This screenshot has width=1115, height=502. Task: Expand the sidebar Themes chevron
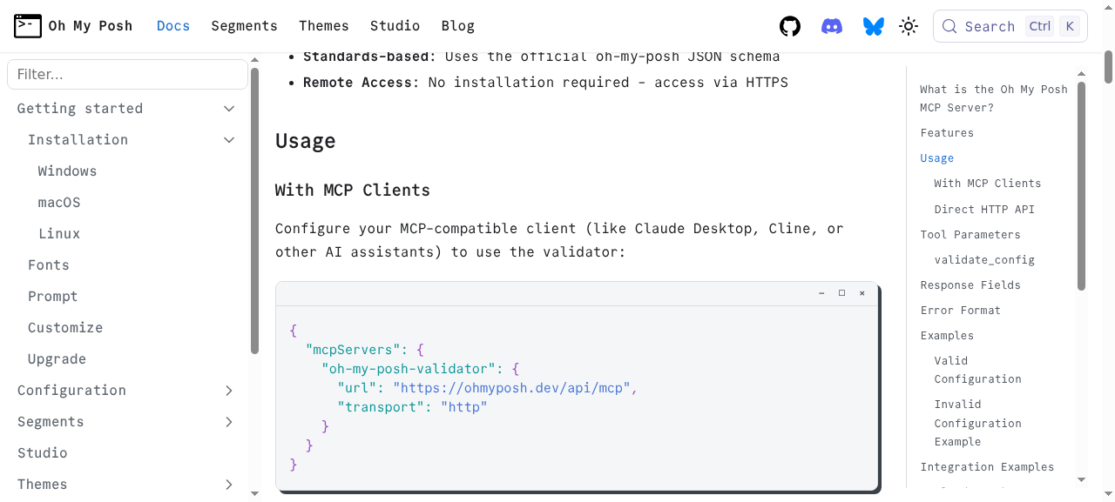[x=229, y=485]
